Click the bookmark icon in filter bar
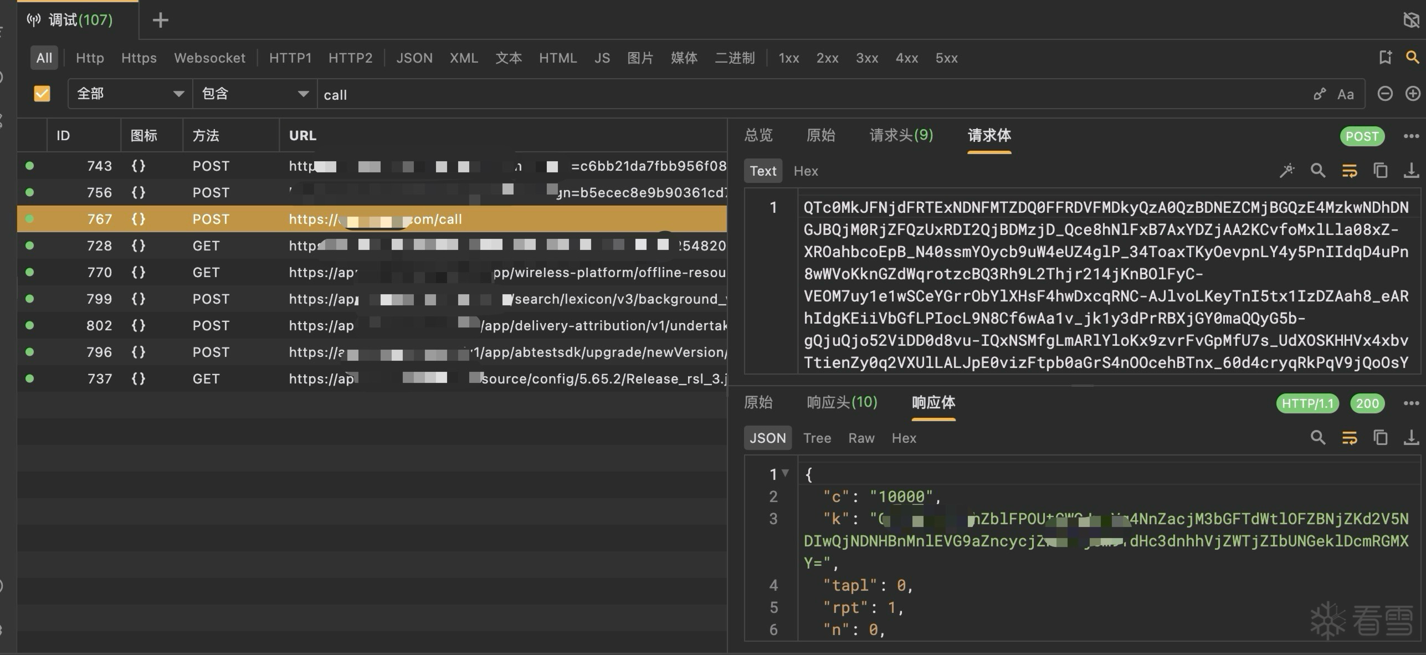The height and width of the screenshot is (655, 1426). point(1385,57)
